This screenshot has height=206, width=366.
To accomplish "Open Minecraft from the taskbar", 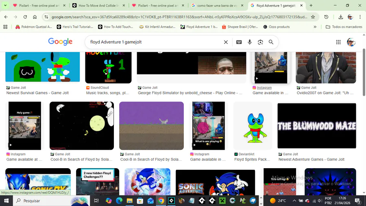I will pos(222,201).
